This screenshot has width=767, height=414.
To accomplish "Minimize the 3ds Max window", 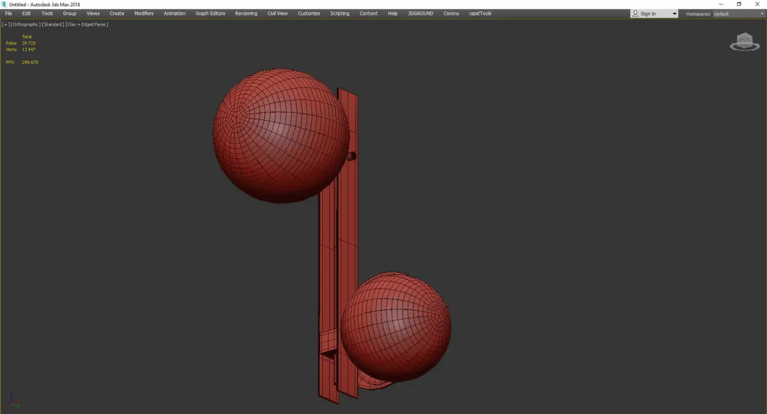I will [x=721, y=4].
